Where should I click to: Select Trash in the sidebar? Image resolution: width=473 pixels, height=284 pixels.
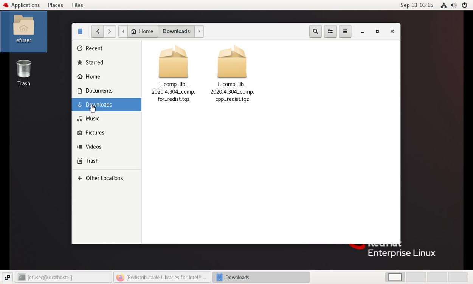pyautogui.click(x=92, y=161)
